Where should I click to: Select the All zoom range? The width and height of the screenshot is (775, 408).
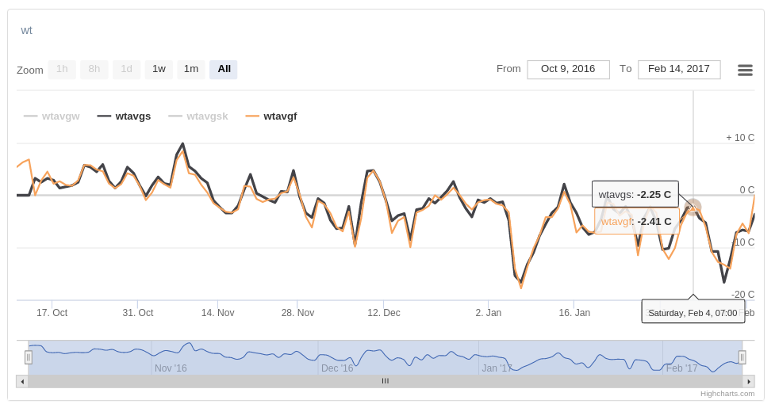coord(224,69)
